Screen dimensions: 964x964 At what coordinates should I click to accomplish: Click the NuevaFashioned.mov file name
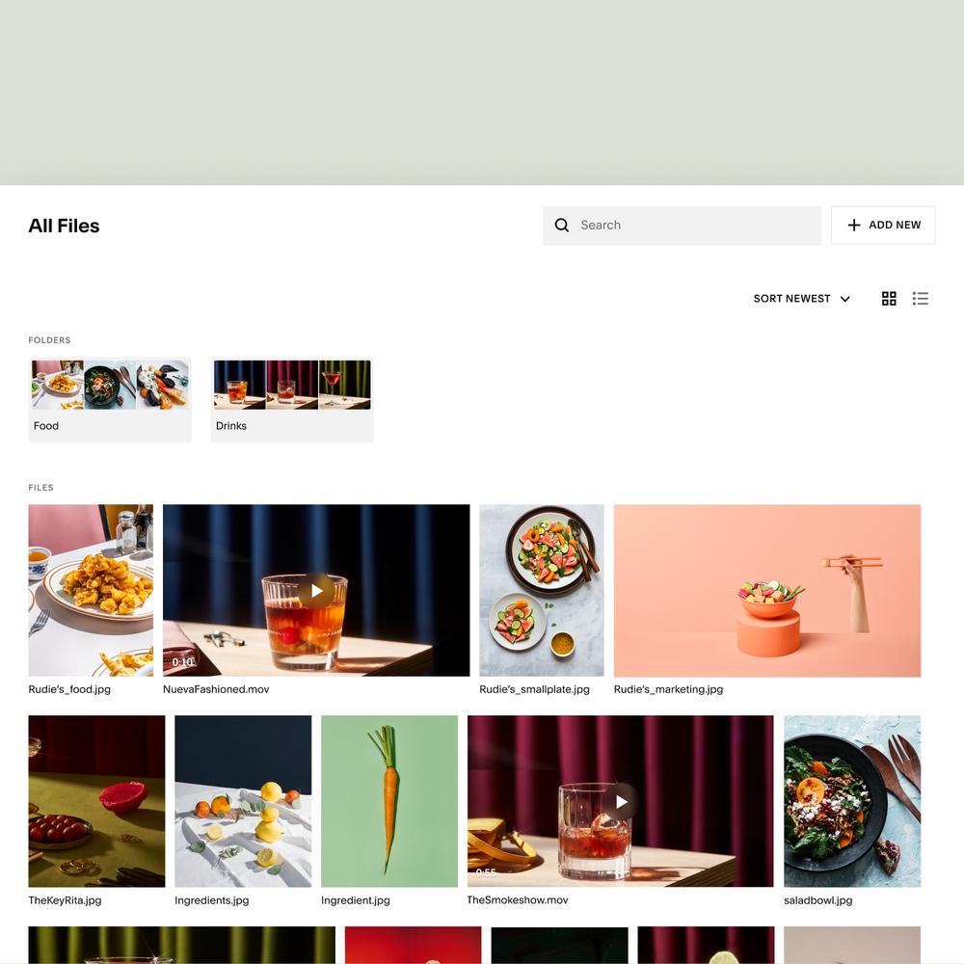[216, 689]
